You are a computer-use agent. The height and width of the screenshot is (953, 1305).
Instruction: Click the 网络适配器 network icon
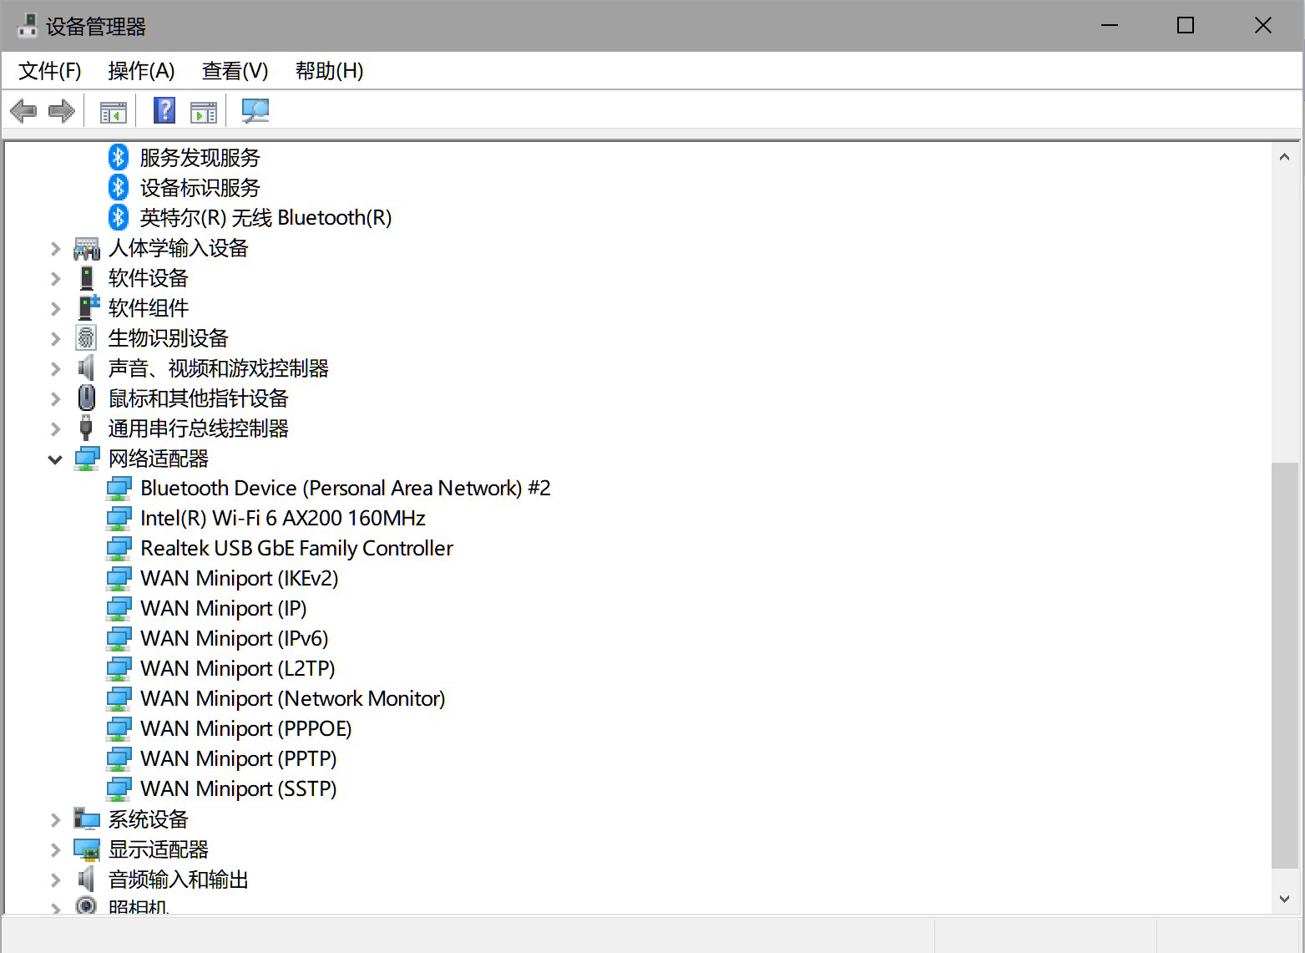(87, 459)
